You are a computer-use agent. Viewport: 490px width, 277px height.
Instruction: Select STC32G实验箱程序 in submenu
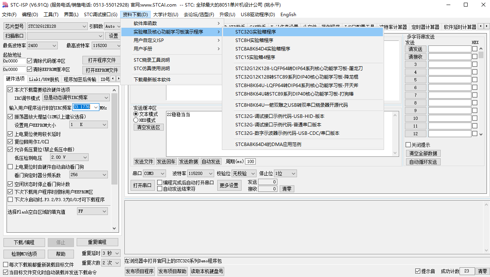(303, 32)
